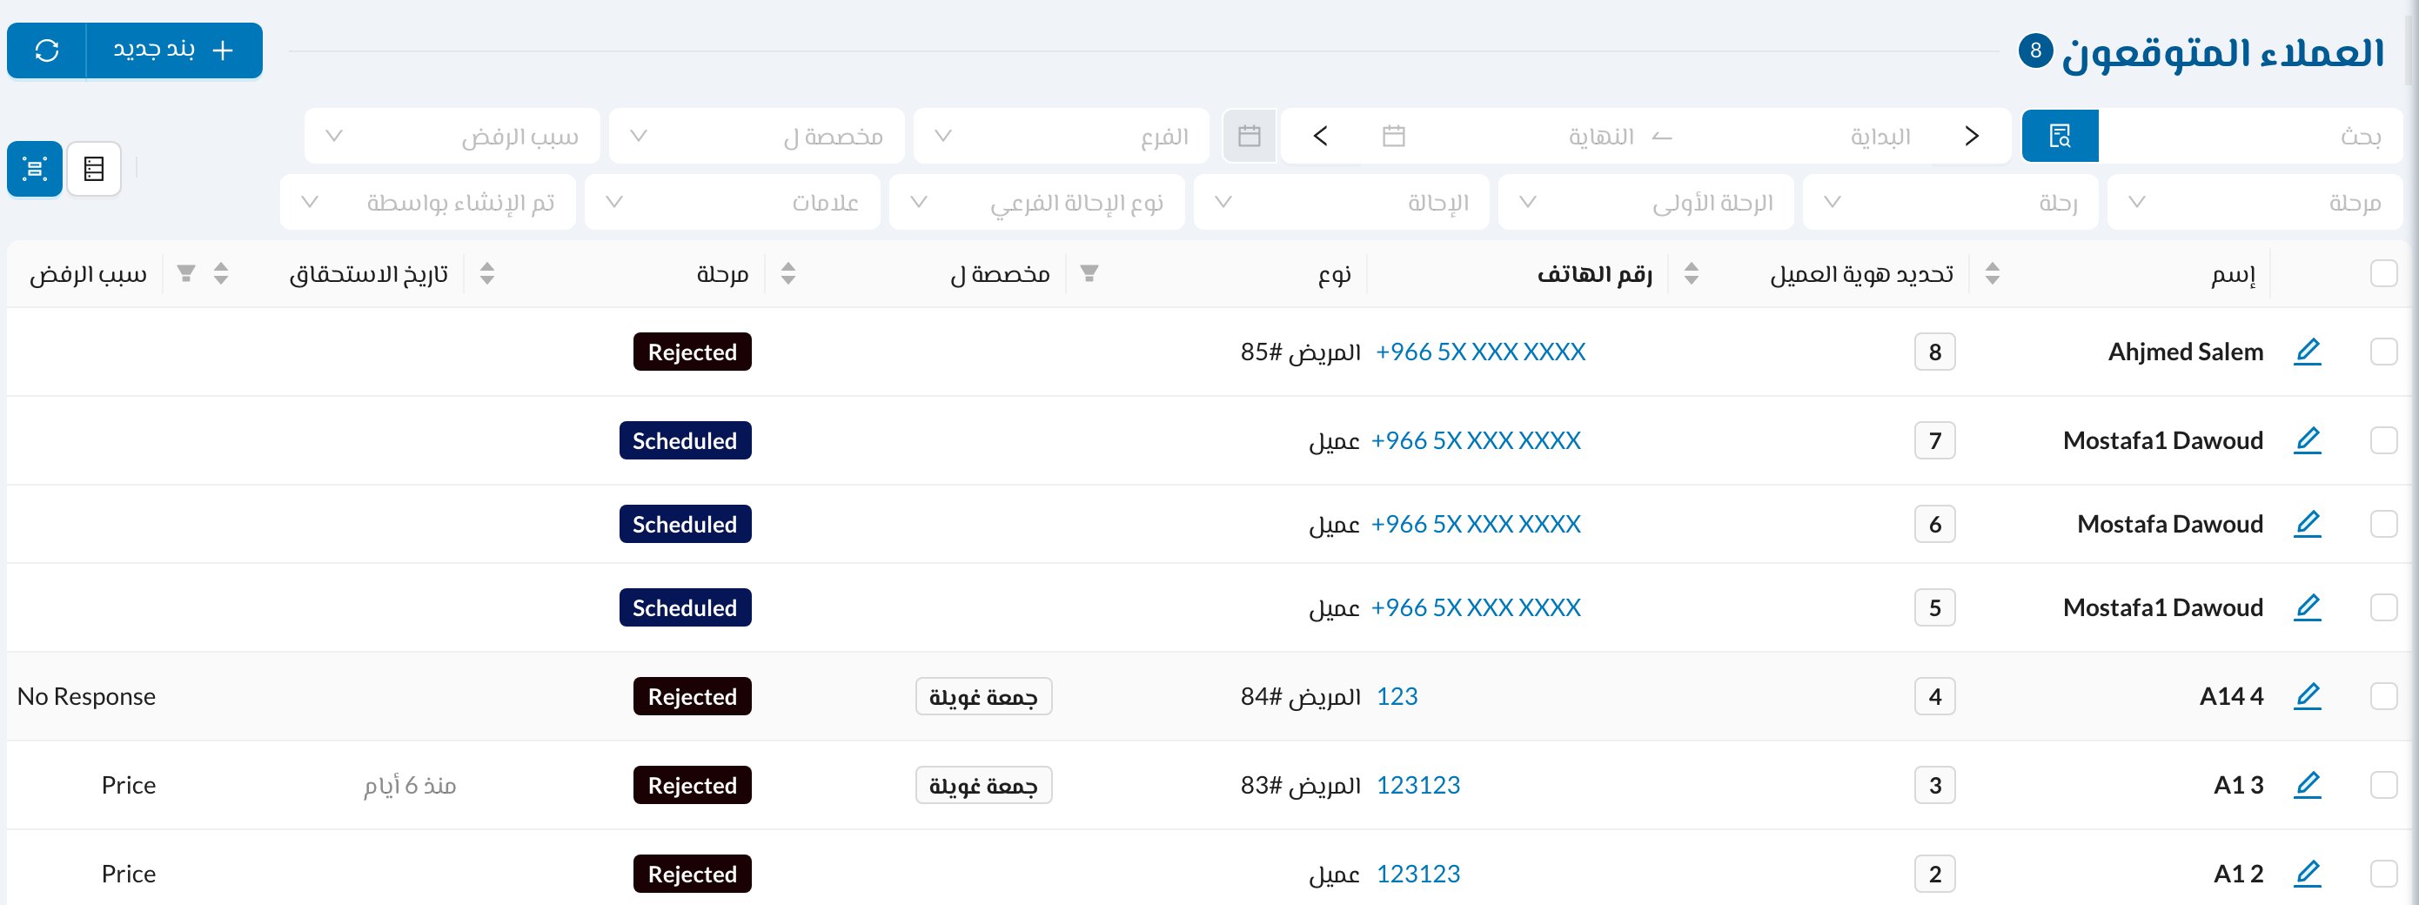2419x905 pixels.
Task: Select Mostafa Dawoud row 6 checkbox
Action: pos(2384,524)
